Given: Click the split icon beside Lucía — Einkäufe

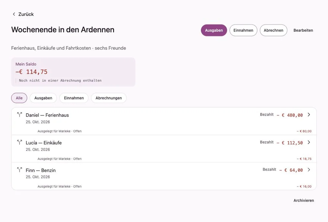Looking at the screenshot, I should (20, 142).
